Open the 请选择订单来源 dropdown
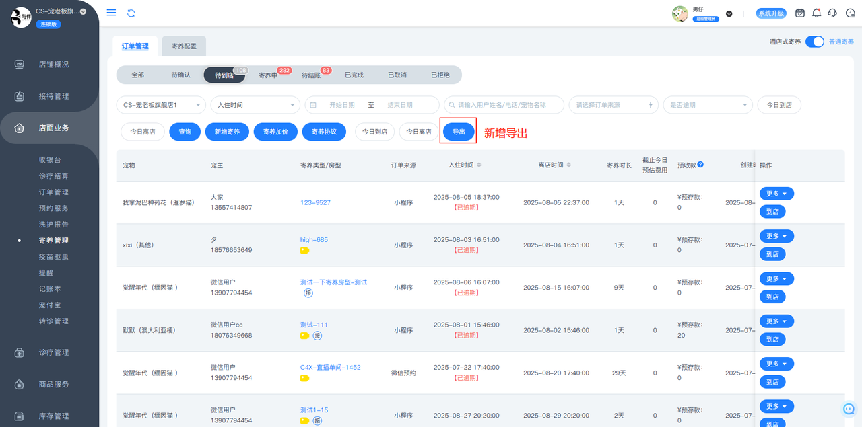 click(x=614, y=105)
